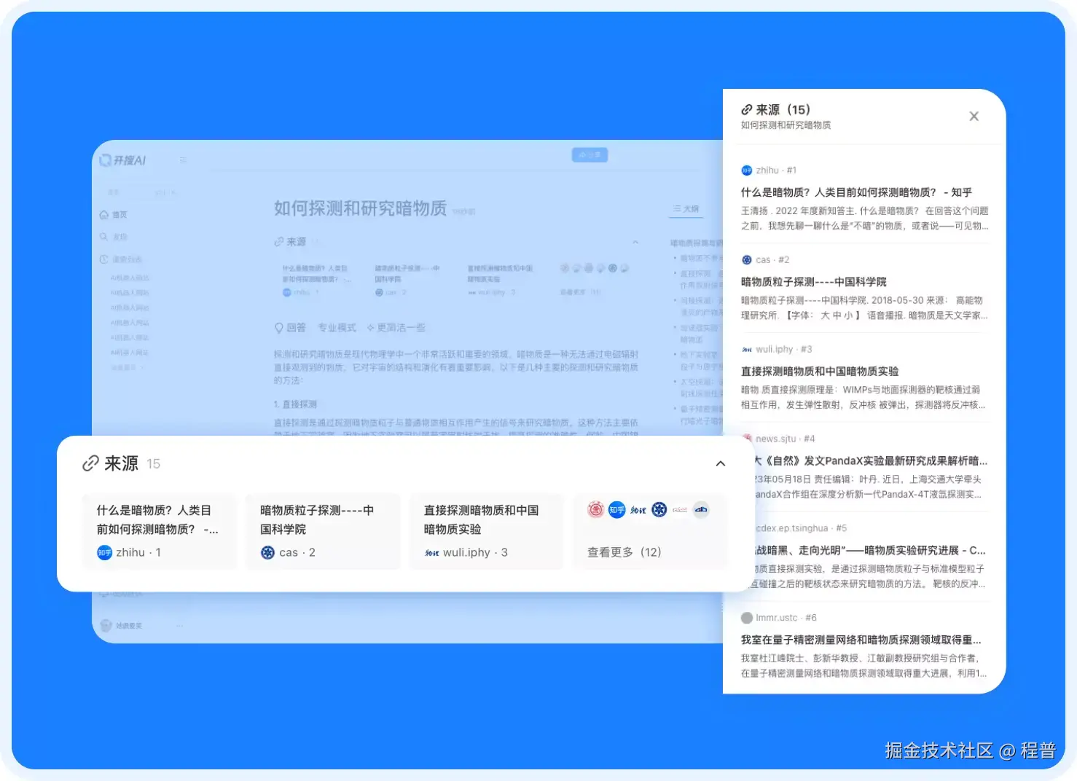
Task: Click the wuli.iphy icon on 直接探测暗物质 card
Action: (430, 553)
